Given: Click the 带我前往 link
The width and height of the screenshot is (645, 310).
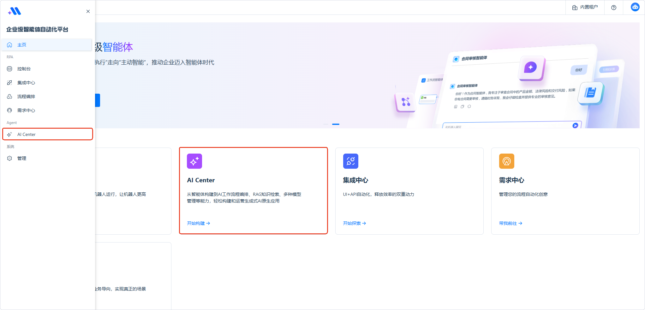Looking at the screenshot, I should pos(511,223).
